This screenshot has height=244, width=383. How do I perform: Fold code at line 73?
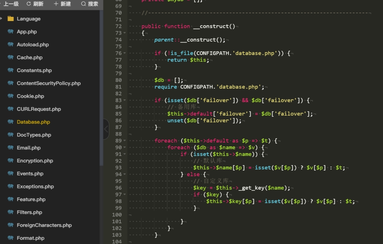coord(125,33)
